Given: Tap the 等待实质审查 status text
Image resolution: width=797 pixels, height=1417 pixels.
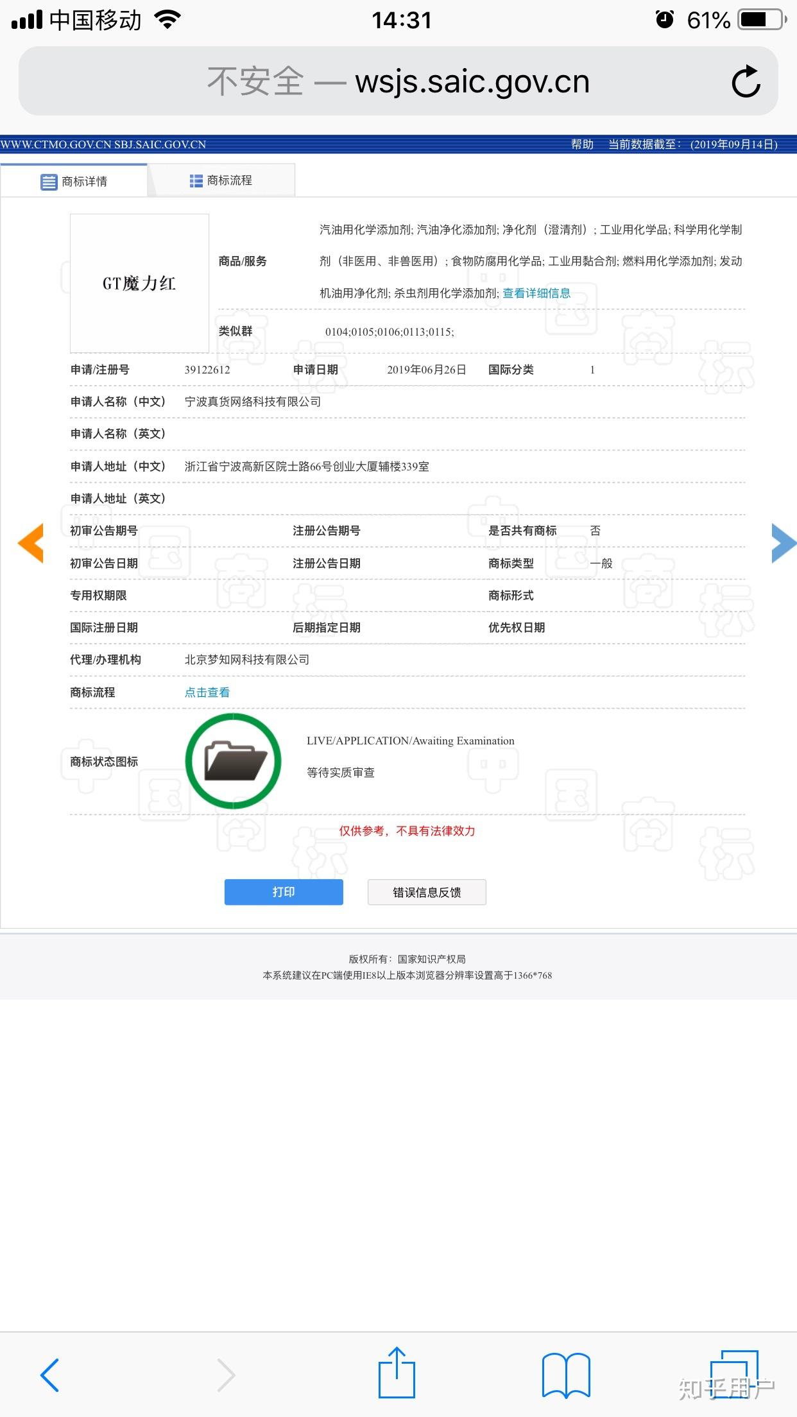Looking at the screenshot, I should click(341, 773).
